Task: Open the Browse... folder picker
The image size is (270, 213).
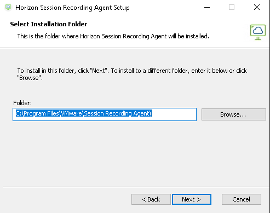Action: [x=234, y=114]
